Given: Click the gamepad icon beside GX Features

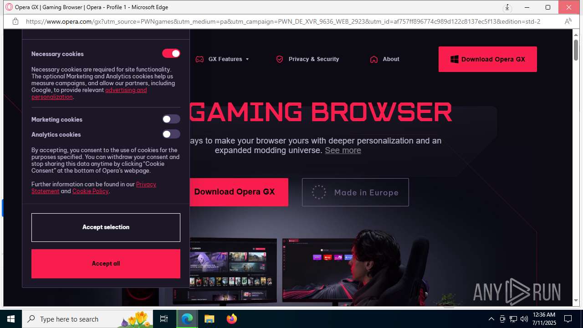Looking at the screenshot, I should (199, 59).
